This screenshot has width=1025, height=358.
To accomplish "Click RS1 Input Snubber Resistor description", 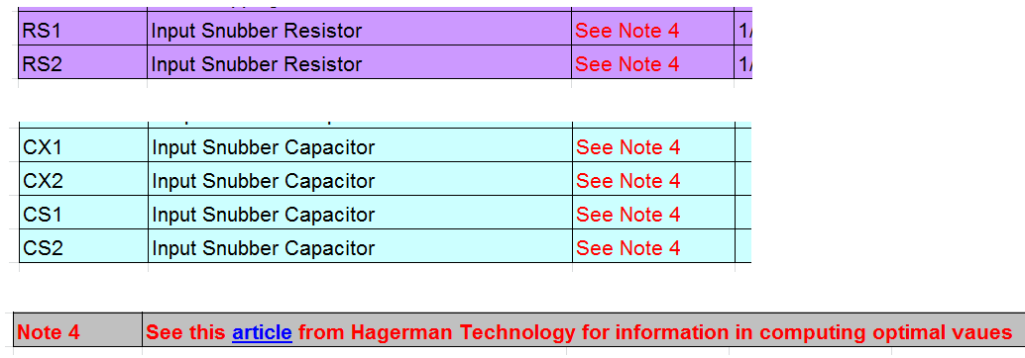I will click(256, 31).
